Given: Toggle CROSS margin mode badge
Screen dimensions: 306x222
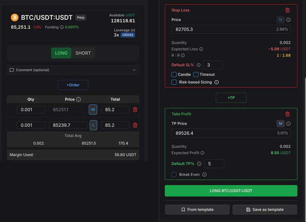Looking at the screenshot, I should click(x=127, y=35).
